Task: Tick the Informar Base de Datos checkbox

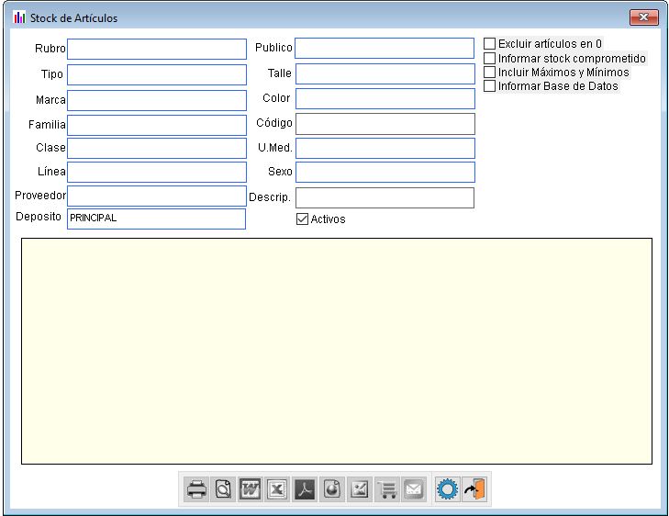Action: pos(490,86)
